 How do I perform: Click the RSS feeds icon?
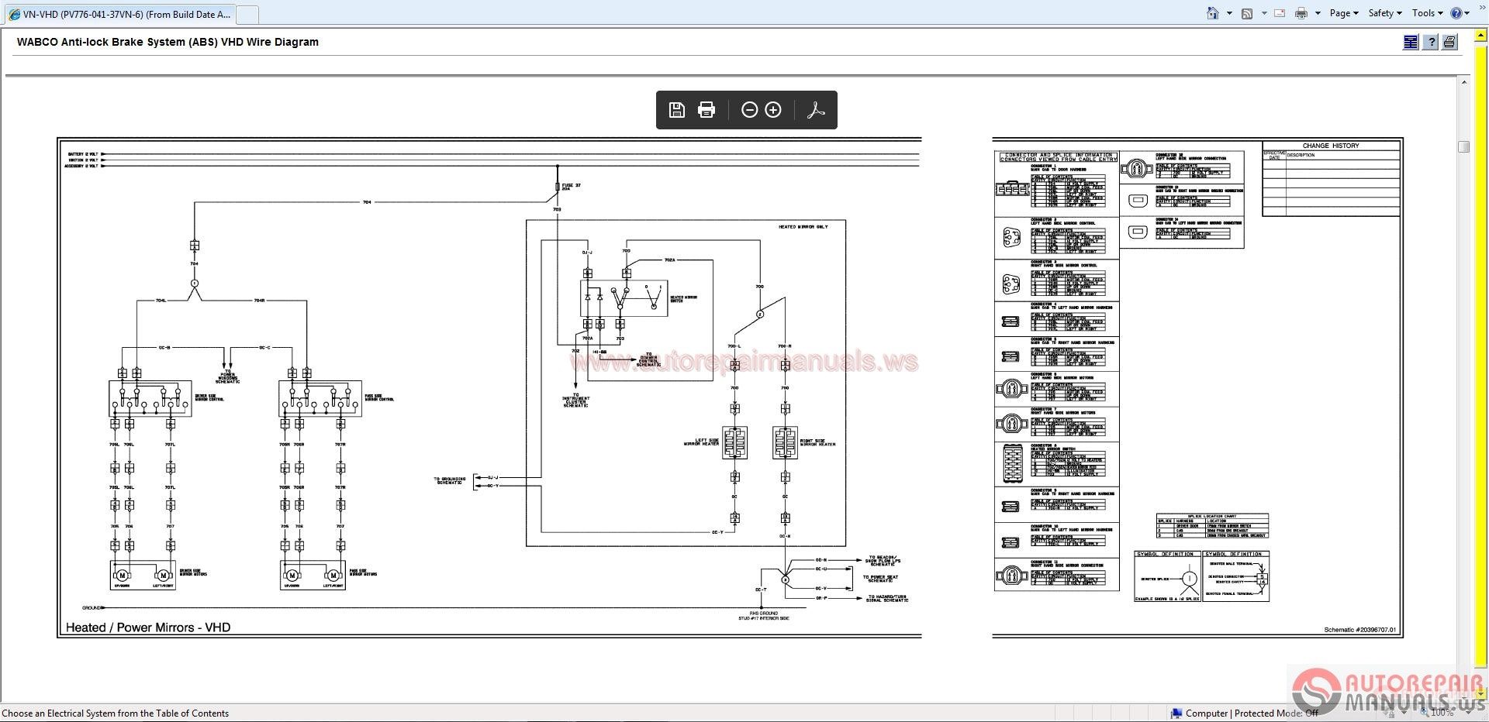[x=1247, y=13]
